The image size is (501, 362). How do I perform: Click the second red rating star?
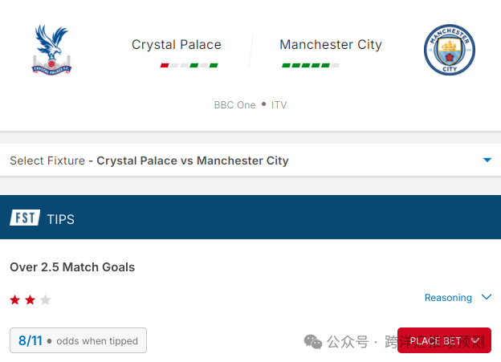tap(31, 300)
